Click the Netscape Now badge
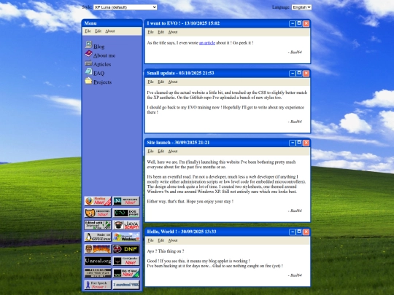Viewport: 394px width, 295px height. pos(126,201)
